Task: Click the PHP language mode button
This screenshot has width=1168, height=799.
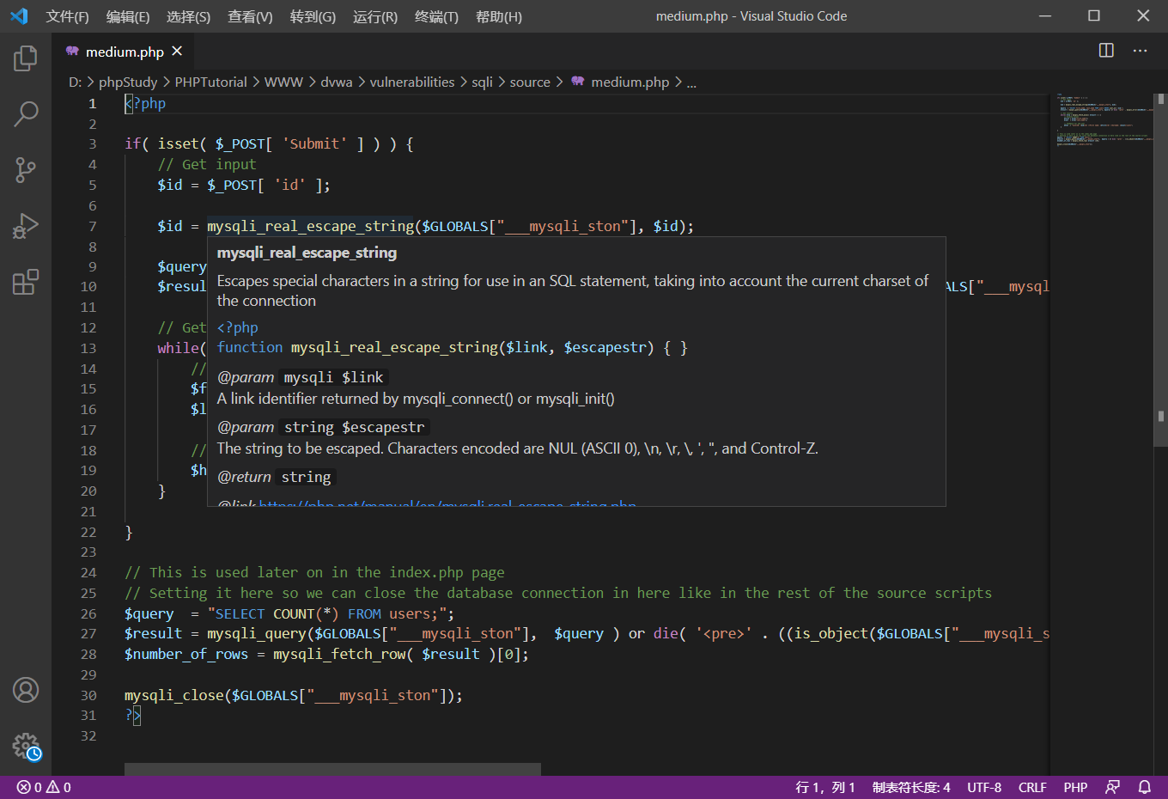Action: coord(1075,787)
